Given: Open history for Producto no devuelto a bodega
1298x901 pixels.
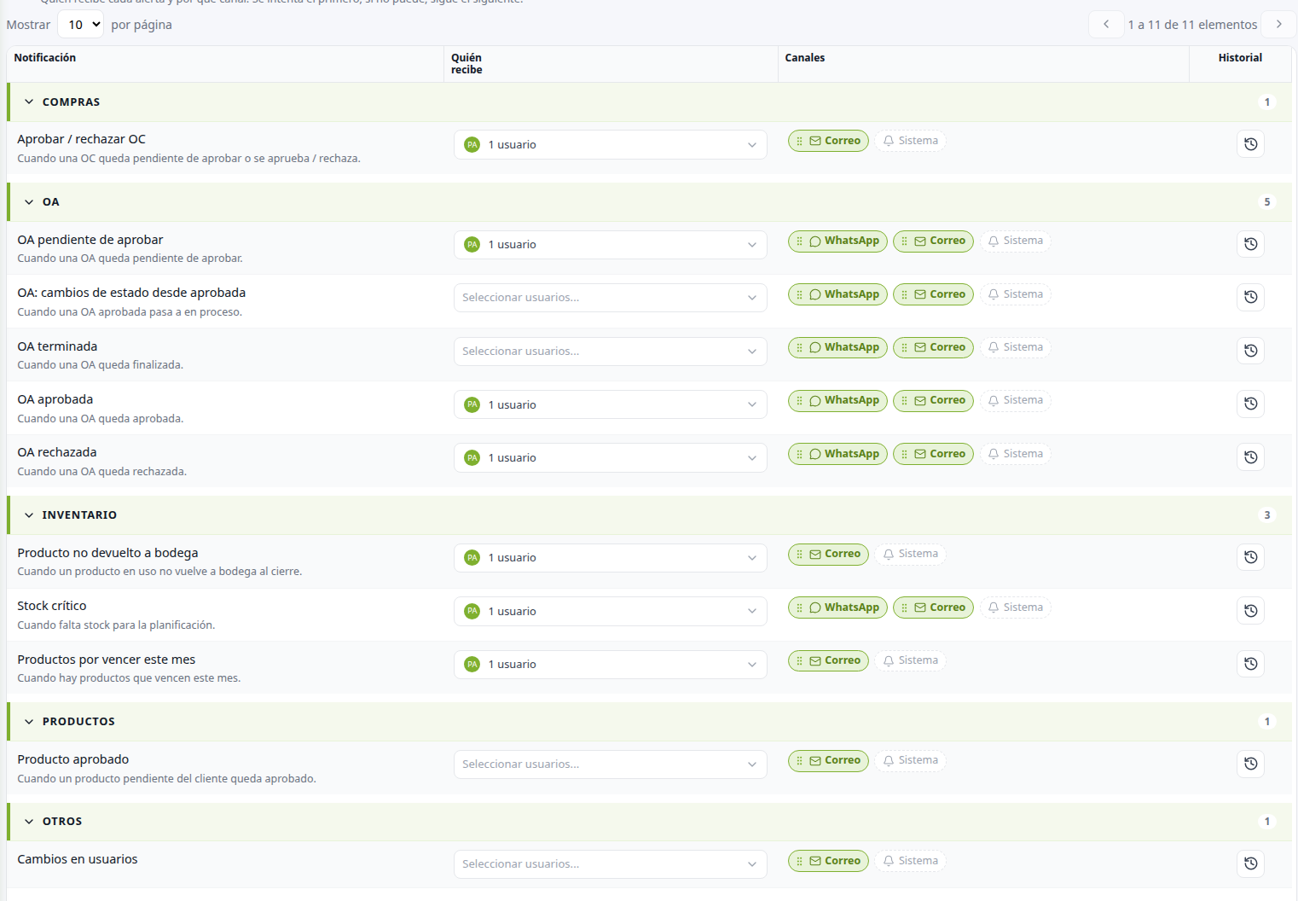Looking at the screenshot, I should pos(1250,557).
